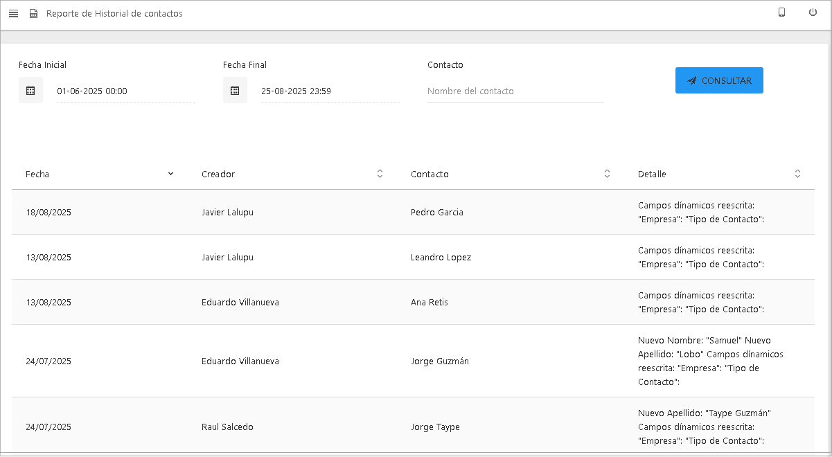Screen dimensions: 832x457
Task: Select the Jorge Taype row
Action: pyautogui.click(x=435, y=427)
